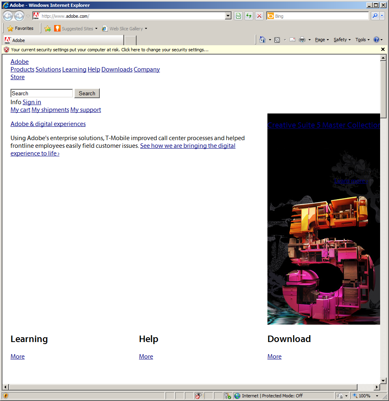Select the Adobe browser tab
The image size is (389, 401).
pos(63,40)
